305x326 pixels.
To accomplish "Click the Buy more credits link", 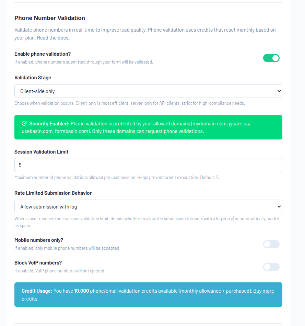I will click(x=263, y=291).
